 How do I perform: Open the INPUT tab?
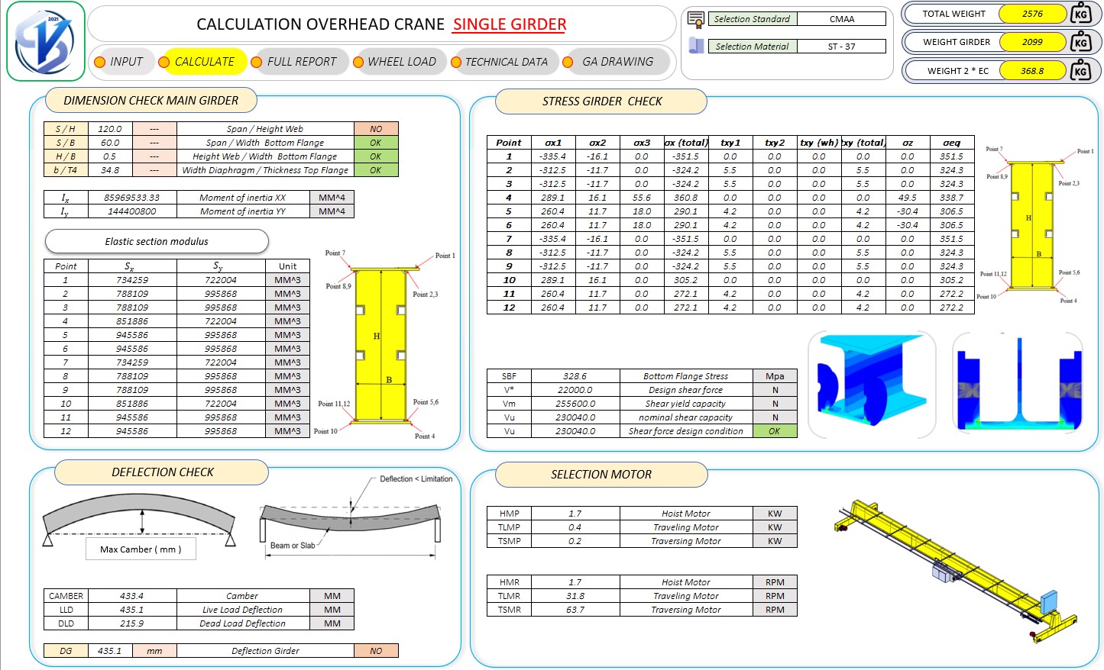tap(126, 62)
